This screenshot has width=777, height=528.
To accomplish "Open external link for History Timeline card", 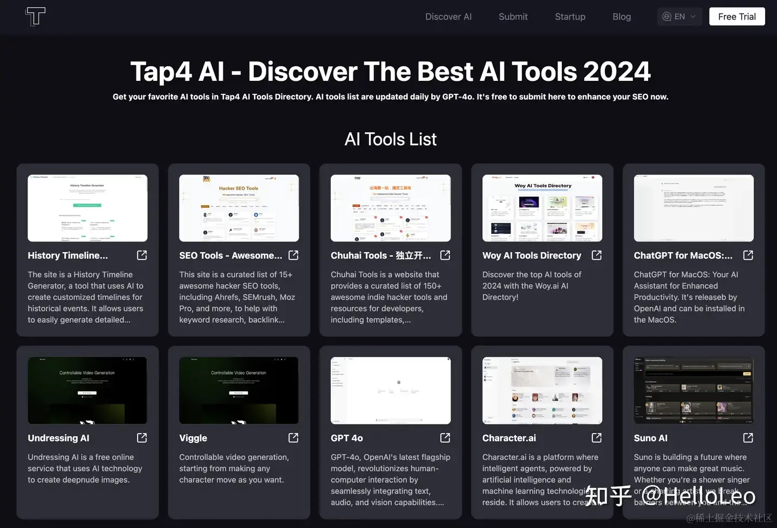I will [142, 255].
